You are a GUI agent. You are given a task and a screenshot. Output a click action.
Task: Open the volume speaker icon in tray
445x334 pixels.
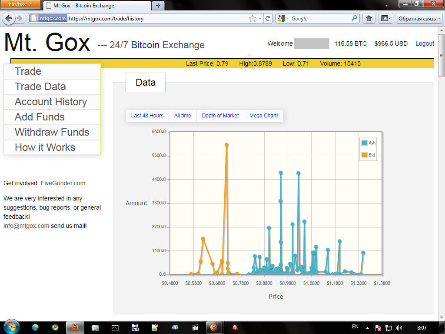click(x=399, y=328)
